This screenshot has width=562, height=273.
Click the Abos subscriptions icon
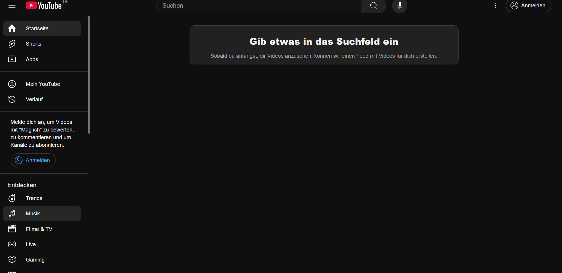pyautogui.click(x=12, y=59)
